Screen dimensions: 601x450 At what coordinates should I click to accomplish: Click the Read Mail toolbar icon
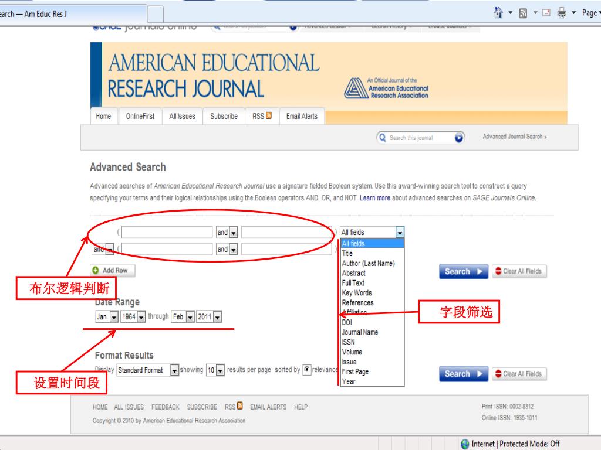coord(546,13)
